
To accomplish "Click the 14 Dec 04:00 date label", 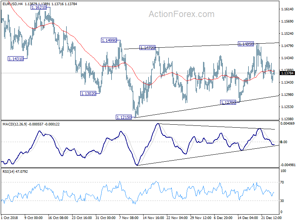I will (x=248, y=218).
